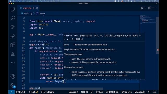167x94 pixels.
Task: Open the Testing flask view
Action: (13, 54)
